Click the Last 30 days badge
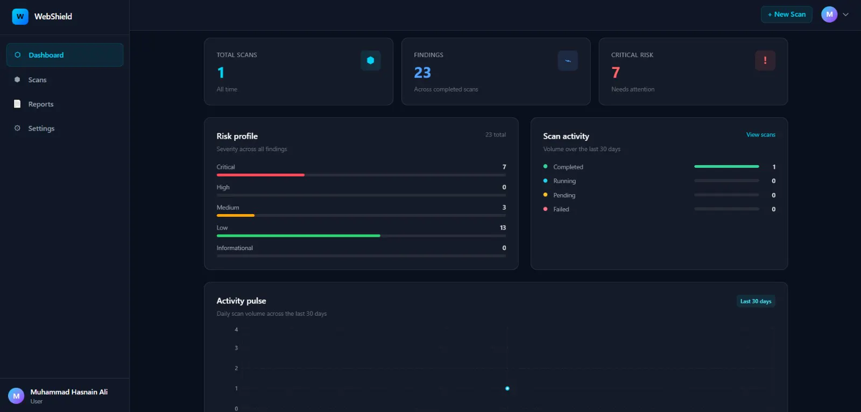The height and width of the screenshot is (412, 861). point(756,301)
